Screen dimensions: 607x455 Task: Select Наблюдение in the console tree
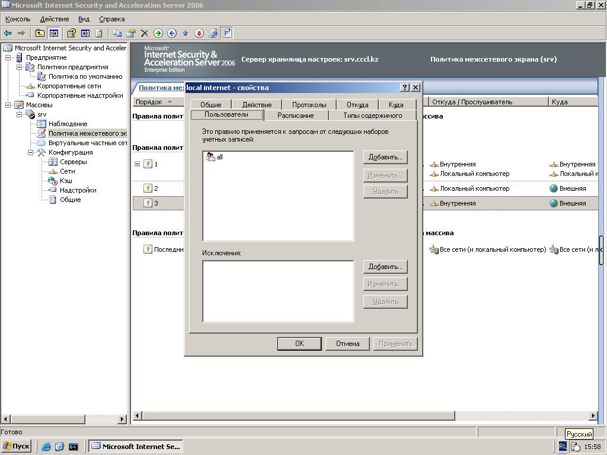click(x=68, y=124)
